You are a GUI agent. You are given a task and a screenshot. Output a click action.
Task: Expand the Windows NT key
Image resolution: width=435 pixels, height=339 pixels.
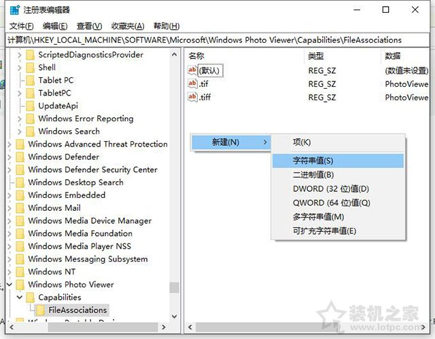pyautogui.click(x=10, y=272)
